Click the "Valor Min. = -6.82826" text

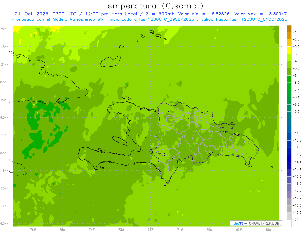click(x=204, y=14)
